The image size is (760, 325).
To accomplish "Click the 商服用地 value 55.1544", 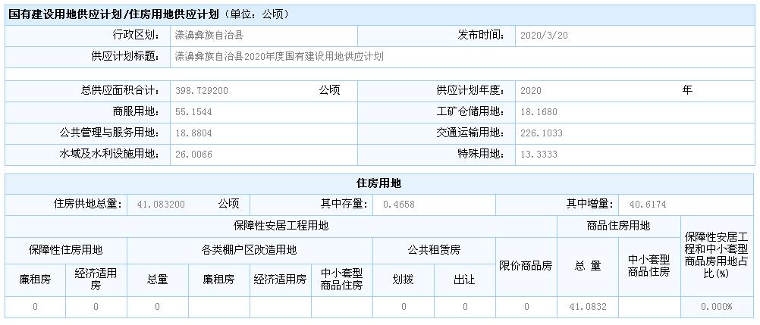I will (x=193, y=112).
